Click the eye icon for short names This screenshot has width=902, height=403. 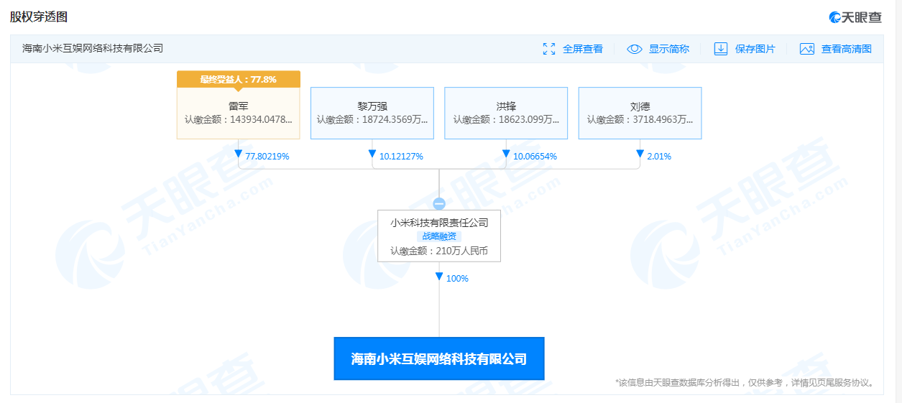pyautogui.click(x=635, y=49)
